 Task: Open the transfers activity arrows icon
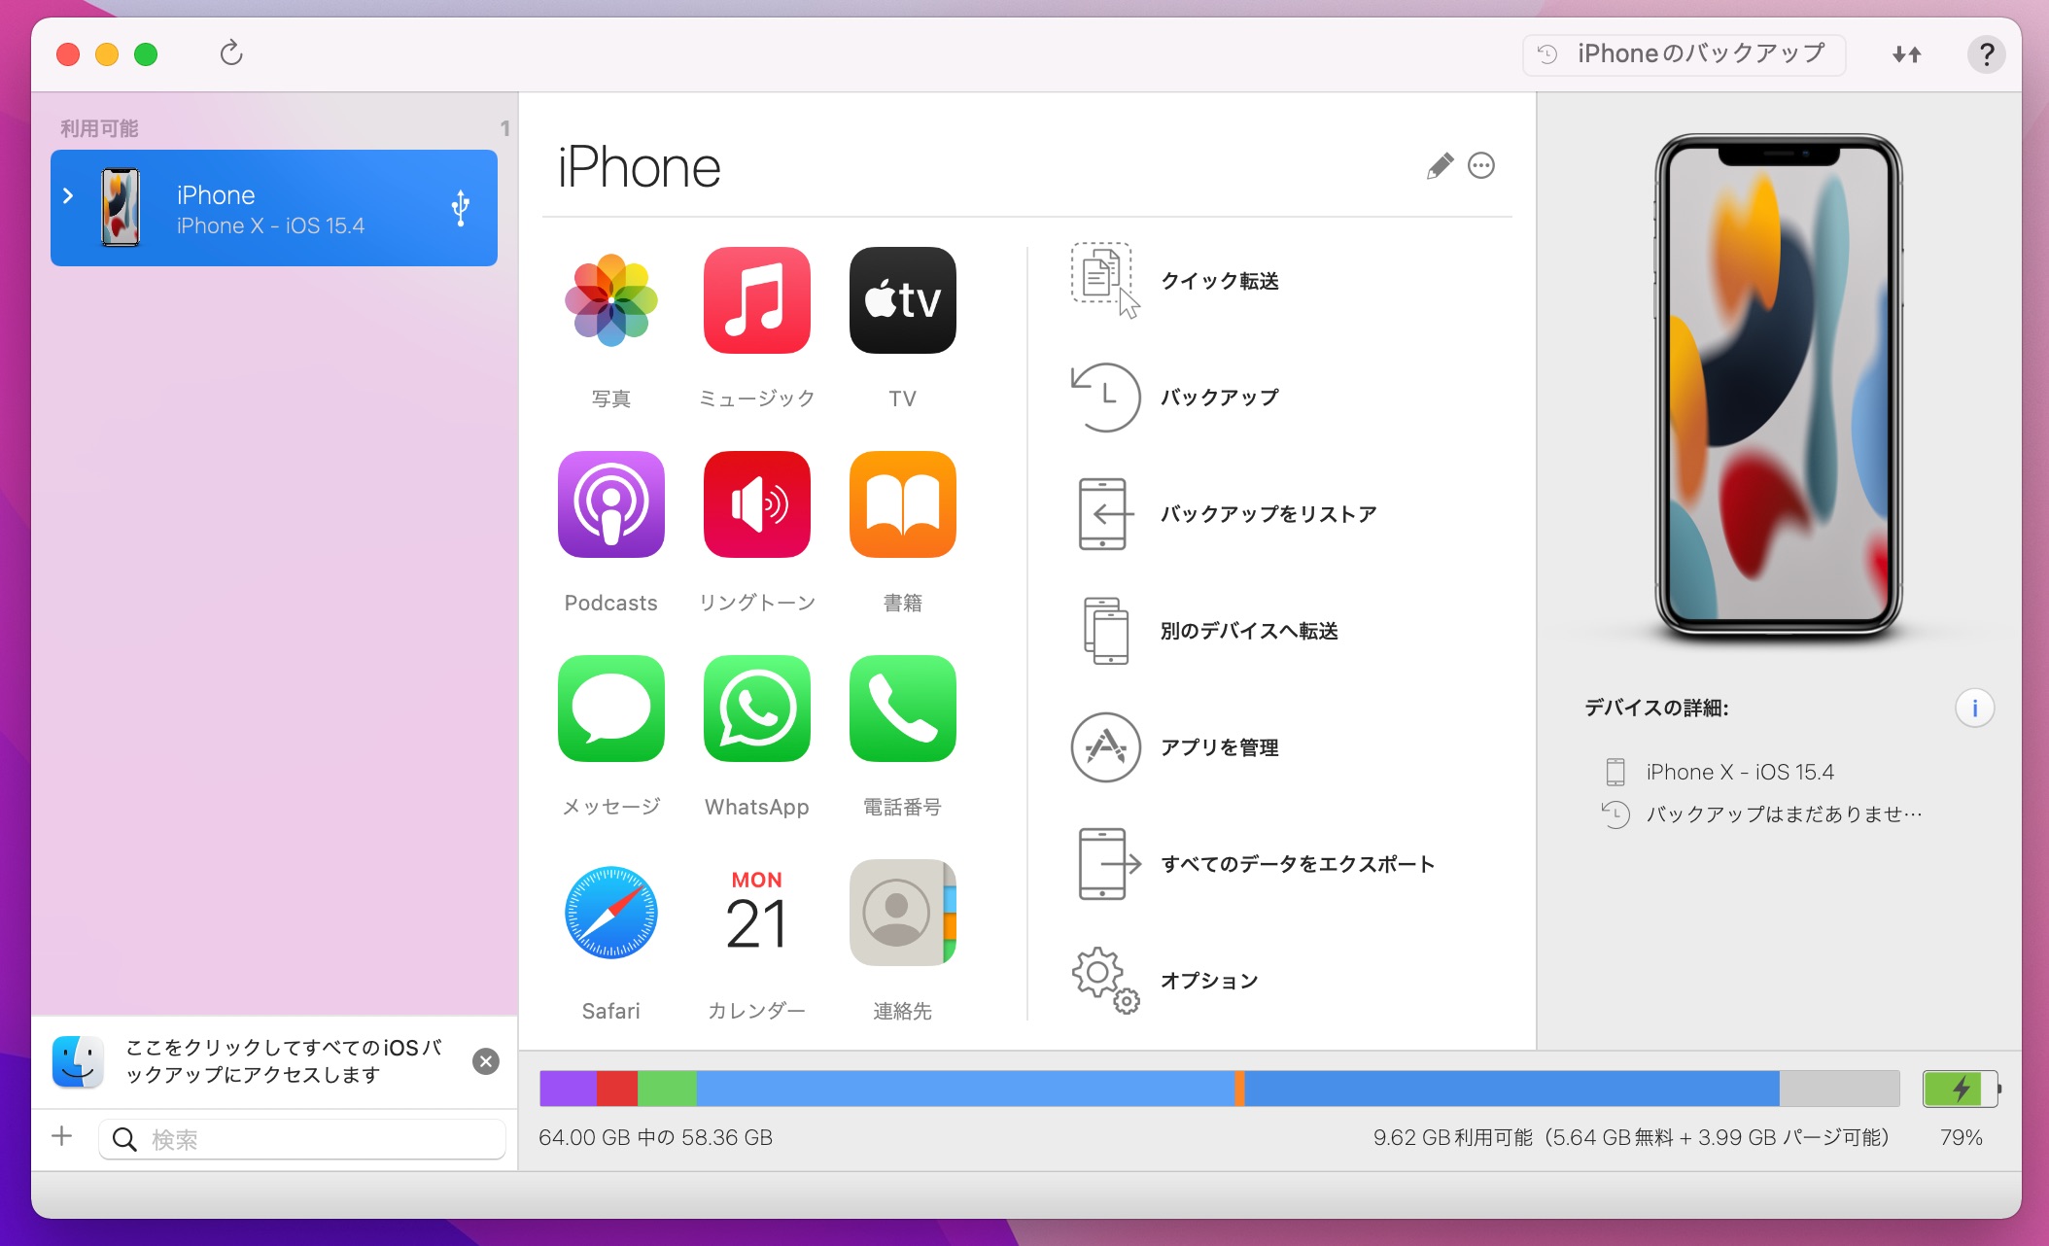(1907, 54)
